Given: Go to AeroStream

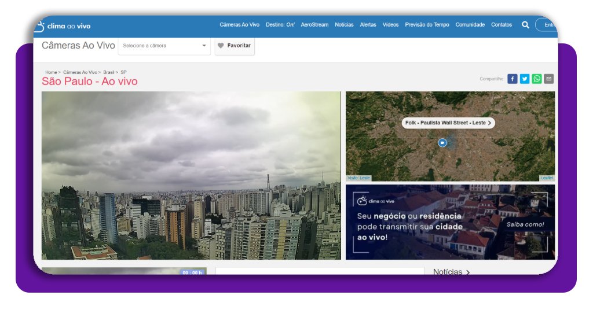Looking at the screenshot, I should pos(314,25).
